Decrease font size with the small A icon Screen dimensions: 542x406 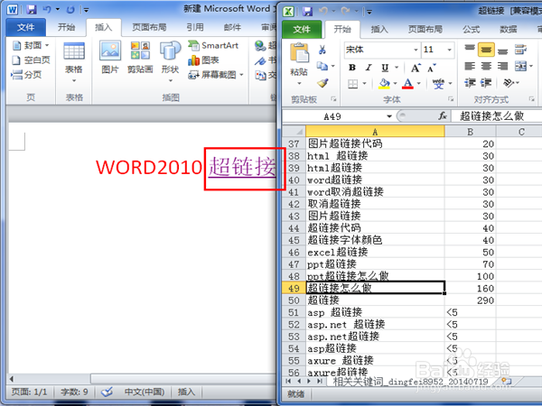point(432,68)
